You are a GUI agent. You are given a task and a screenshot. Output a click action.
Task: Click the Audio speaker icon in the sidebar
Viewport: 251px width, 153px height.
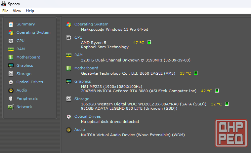(x=11, y=91)
